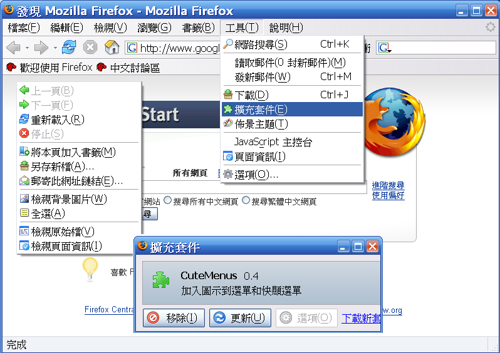This screenshot has height=353, width=500.
Task: Click the Reload toolbar icon
Action: (x=69, y=48)
